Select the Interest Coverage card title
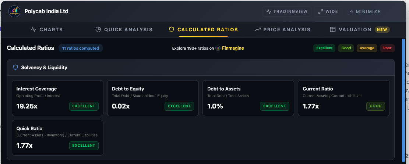Viewport: 409px width, 164px height. [x=36, y=89]
